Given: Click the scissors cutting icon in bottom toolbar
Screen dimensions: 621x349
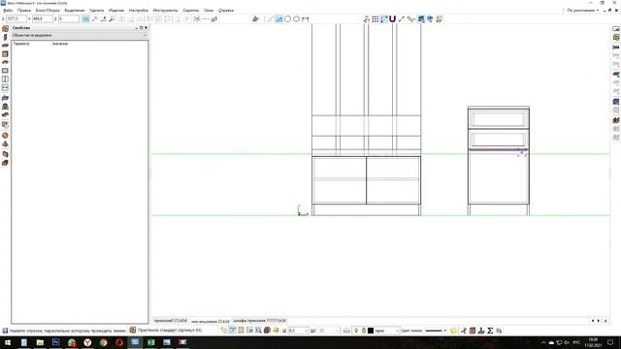Looking at the screenshot, I should click(464, 331).
